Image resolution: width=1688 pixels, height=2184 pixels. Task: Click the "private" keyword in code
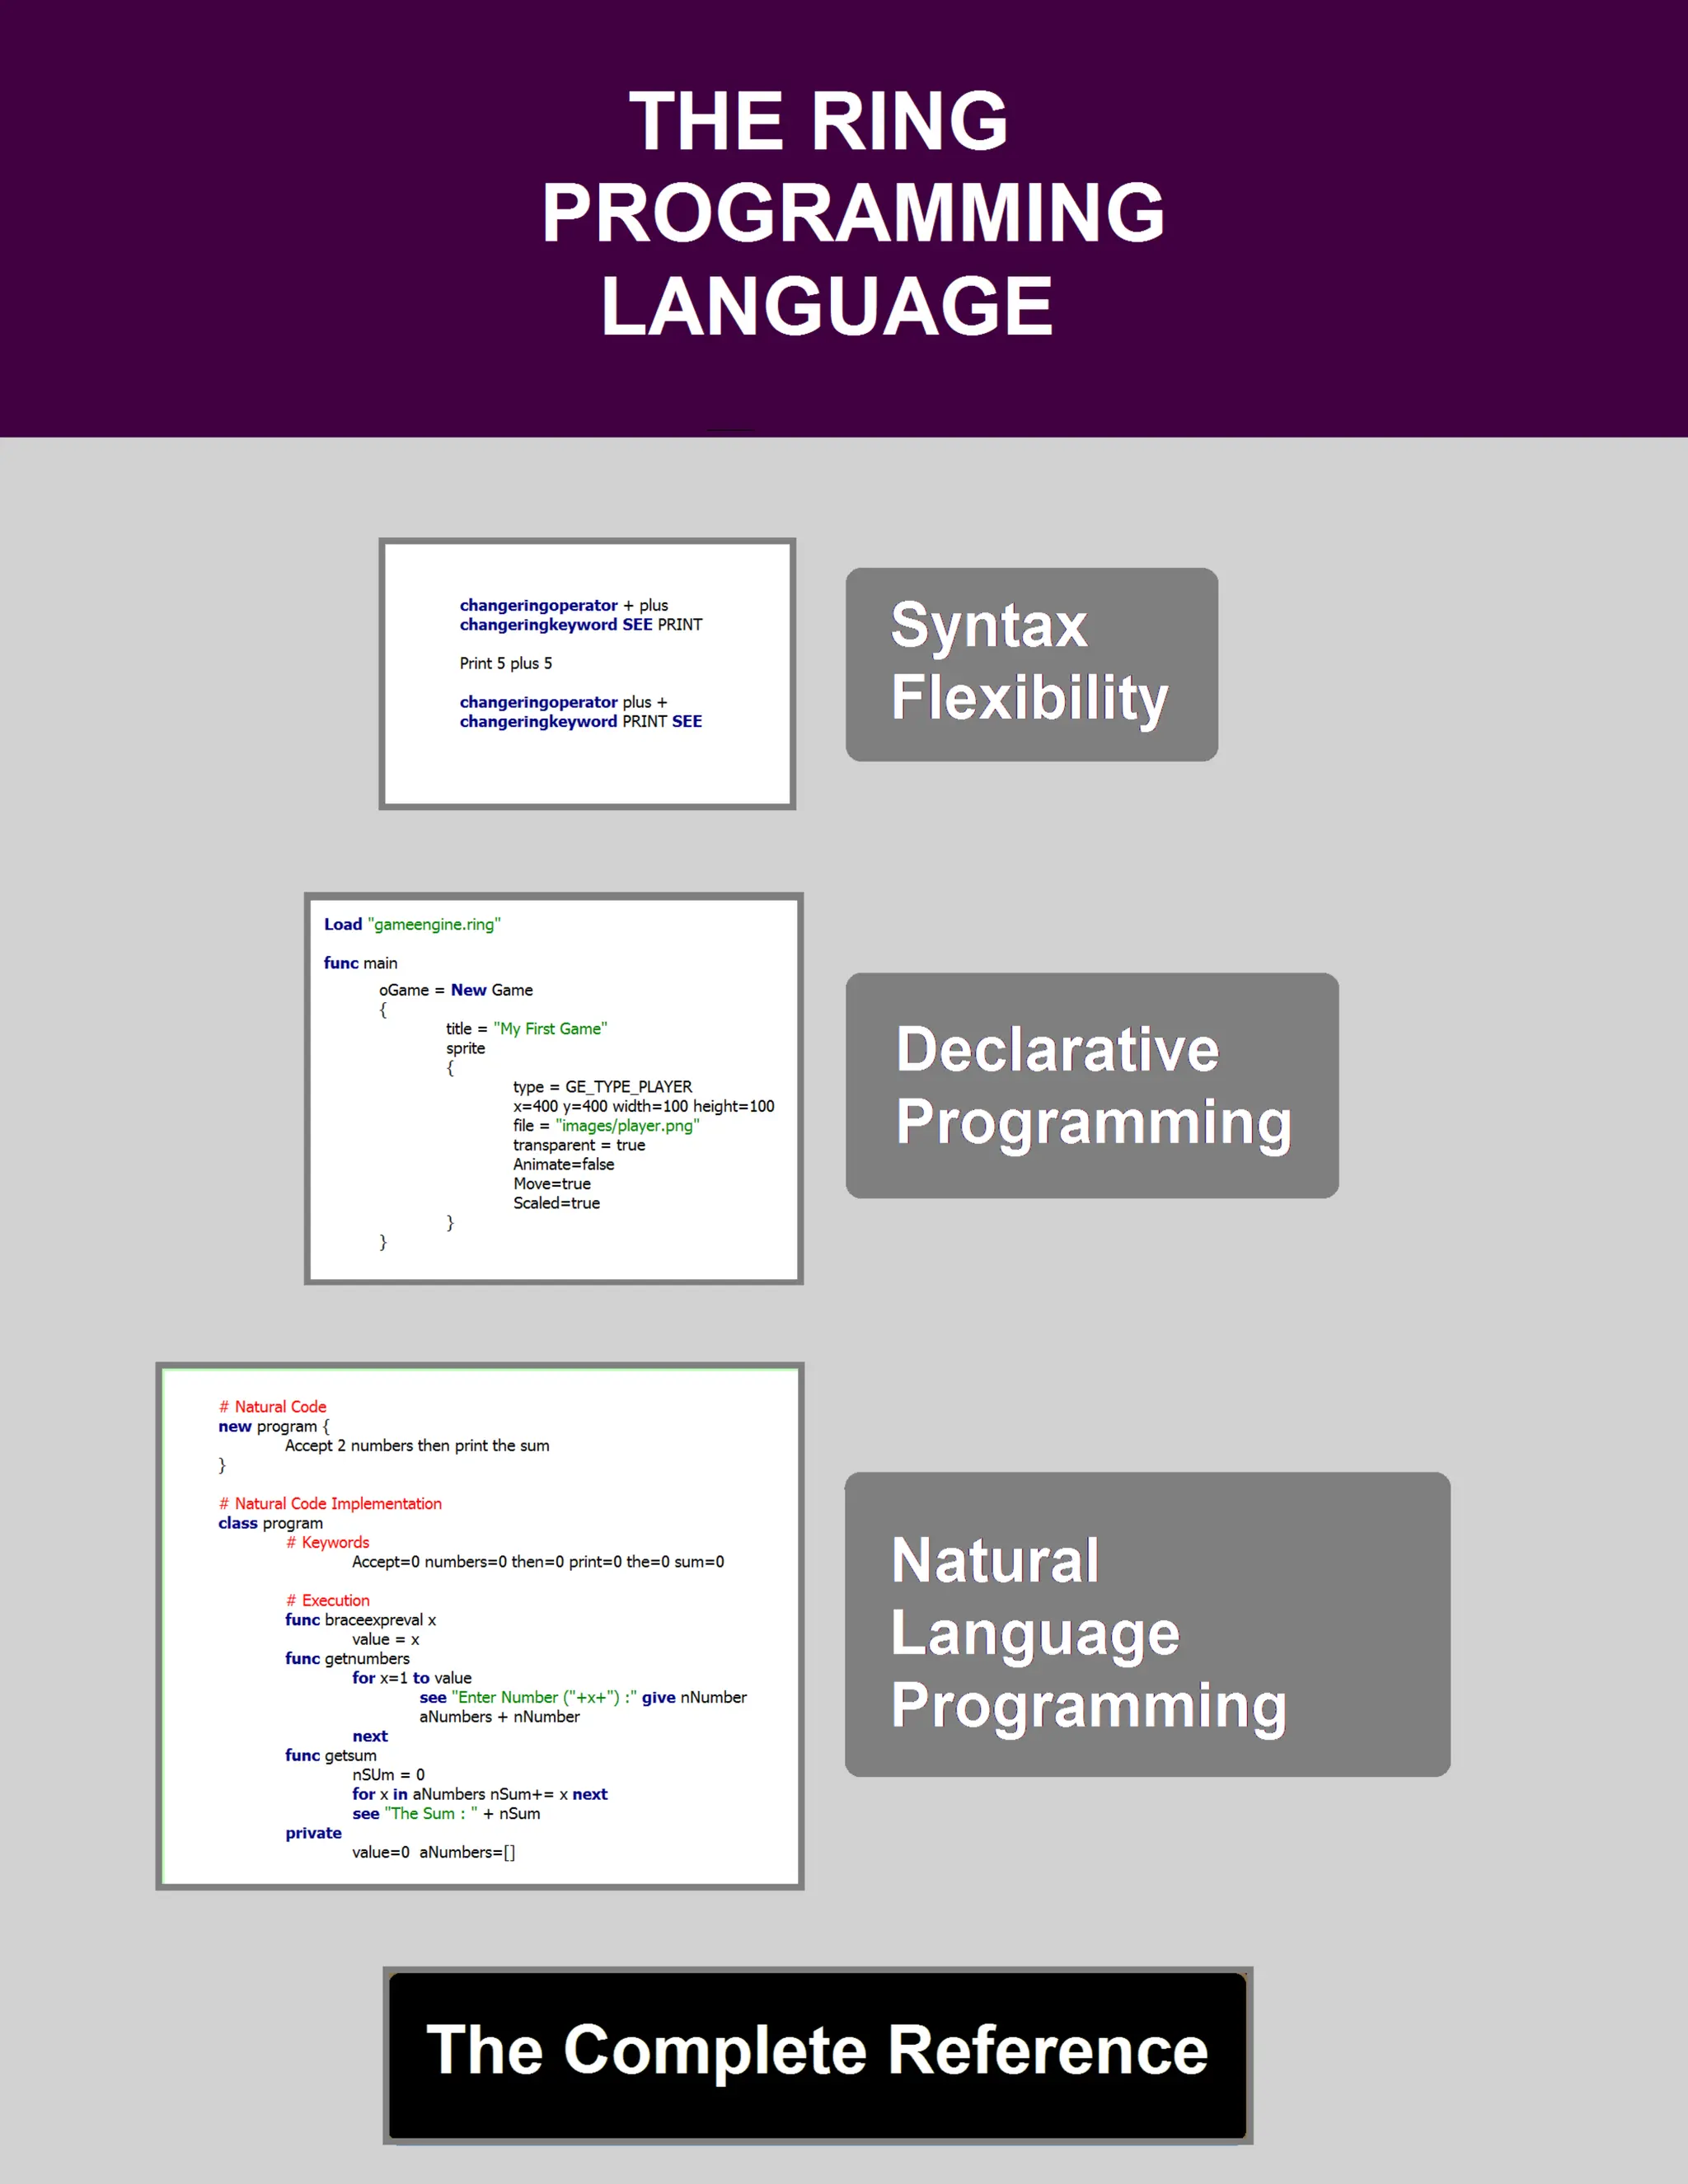313,1833
